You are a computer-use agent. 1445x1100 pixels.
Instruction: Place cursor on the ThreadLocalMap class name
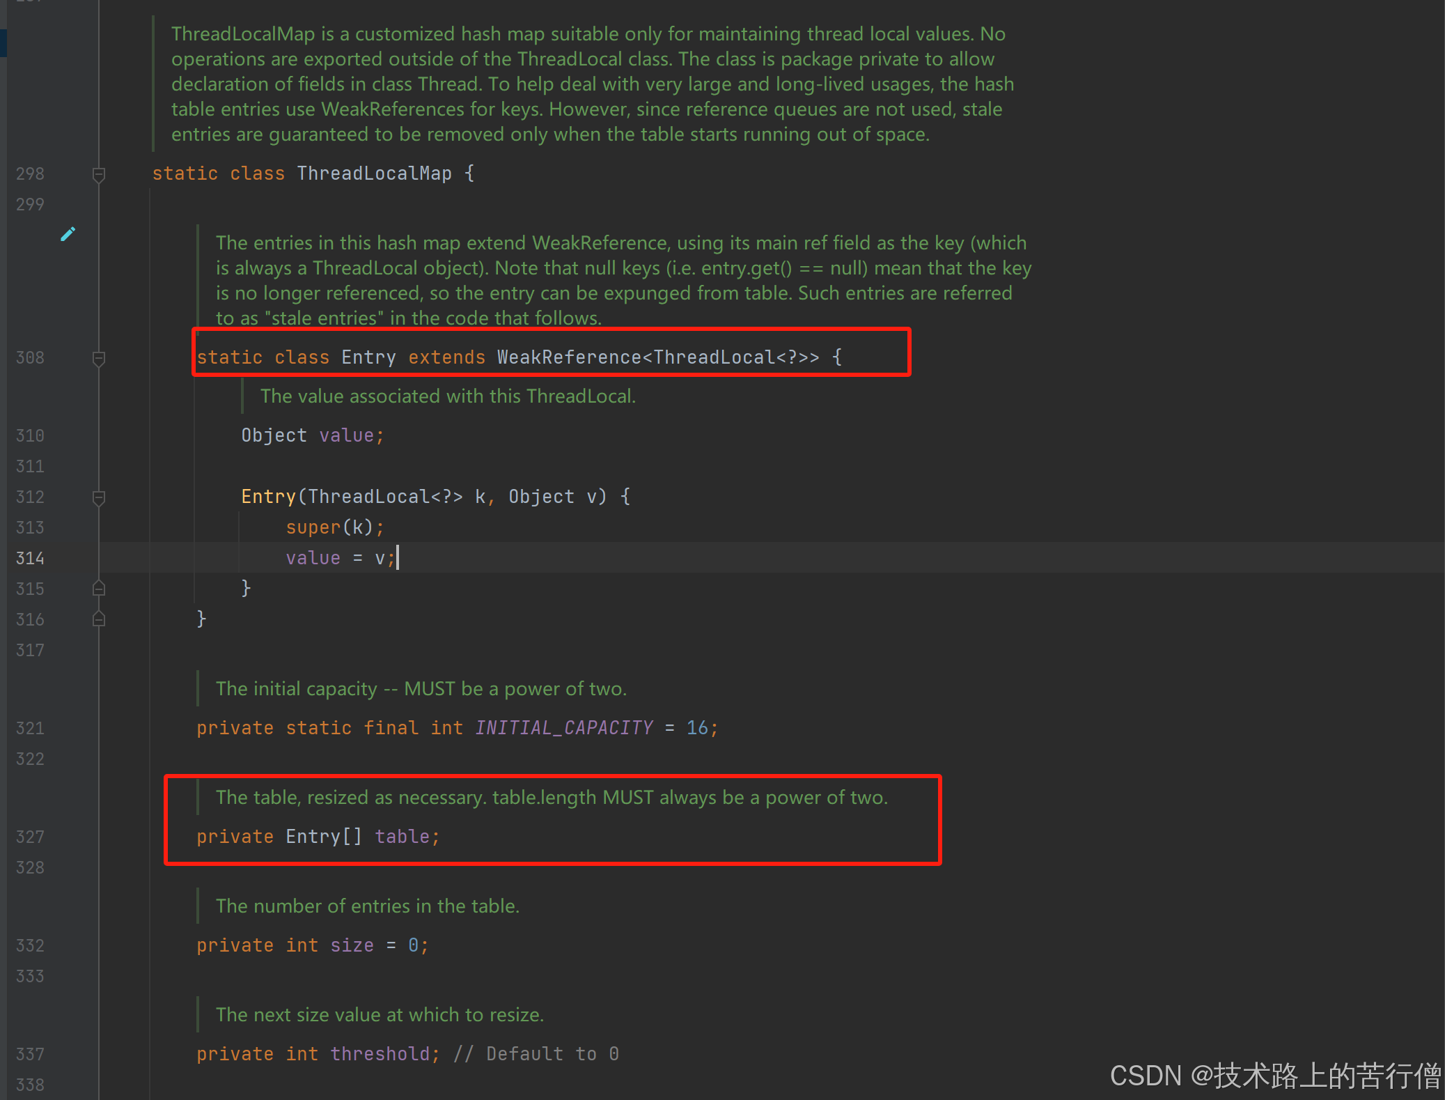coord(374,173)
